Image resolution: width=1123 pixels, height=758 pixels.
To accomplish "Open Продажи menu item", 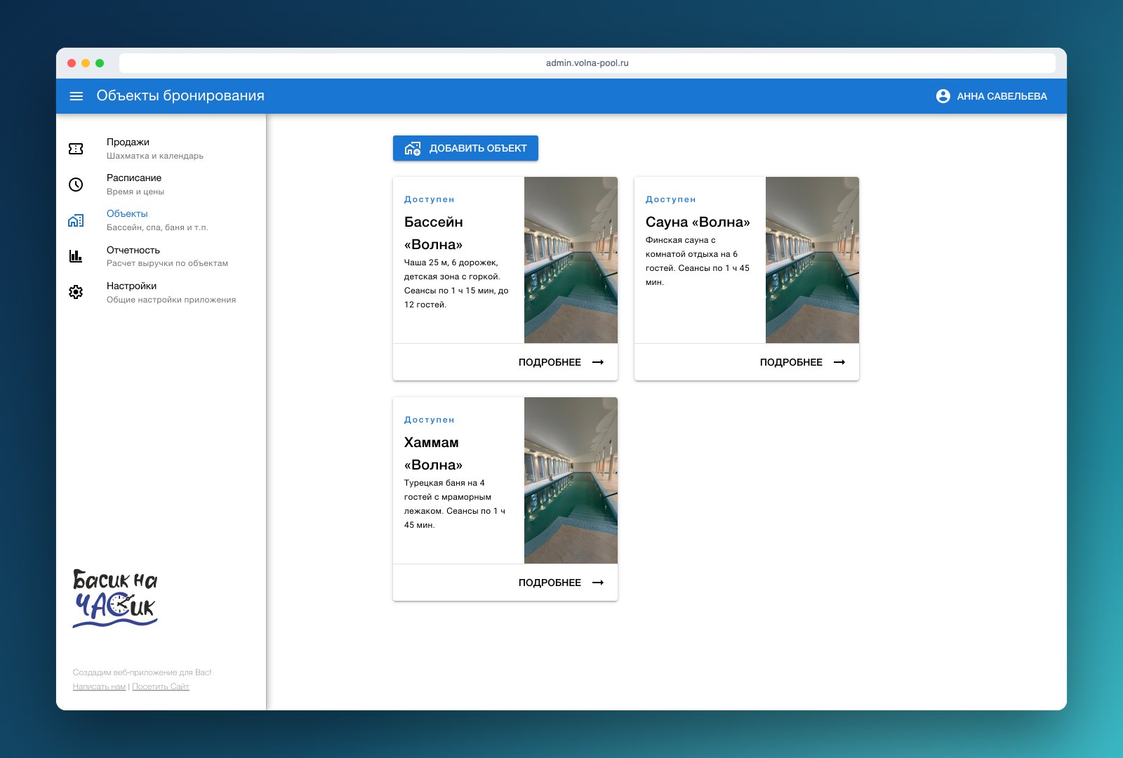I will click(x=161, y=149).
